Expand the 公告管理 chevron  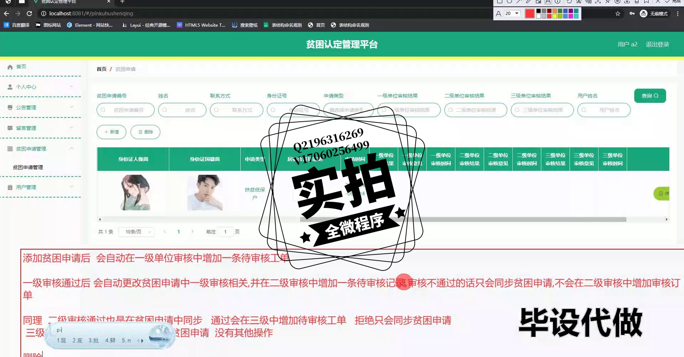tap(72, 107)
